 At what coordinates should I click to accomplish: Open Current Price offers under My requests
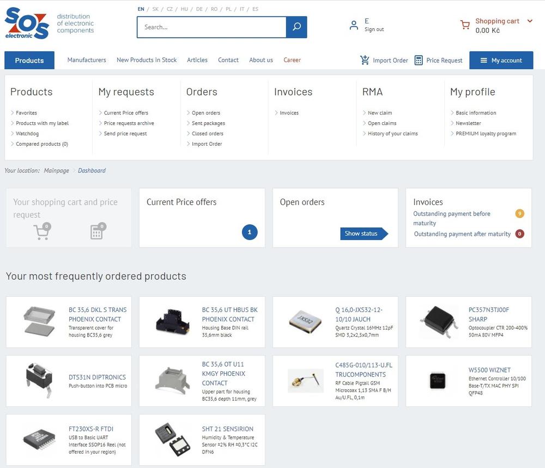(x=126, y=113)
